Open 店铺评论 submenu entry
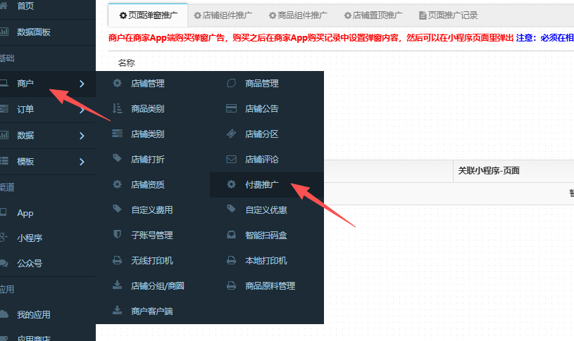This screenshot has width=574, height=341. click(x=262, y=160)
